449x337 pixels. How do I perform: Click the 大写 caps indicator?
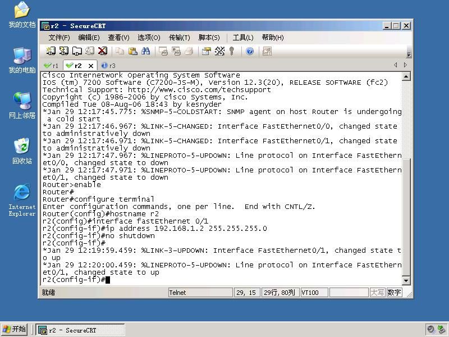(377, 293)
